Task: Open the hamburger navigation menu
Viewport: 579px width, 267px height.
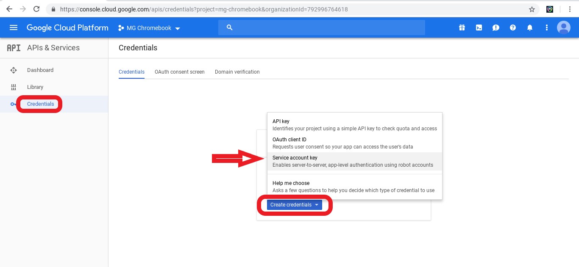Action: pos(14,28)
